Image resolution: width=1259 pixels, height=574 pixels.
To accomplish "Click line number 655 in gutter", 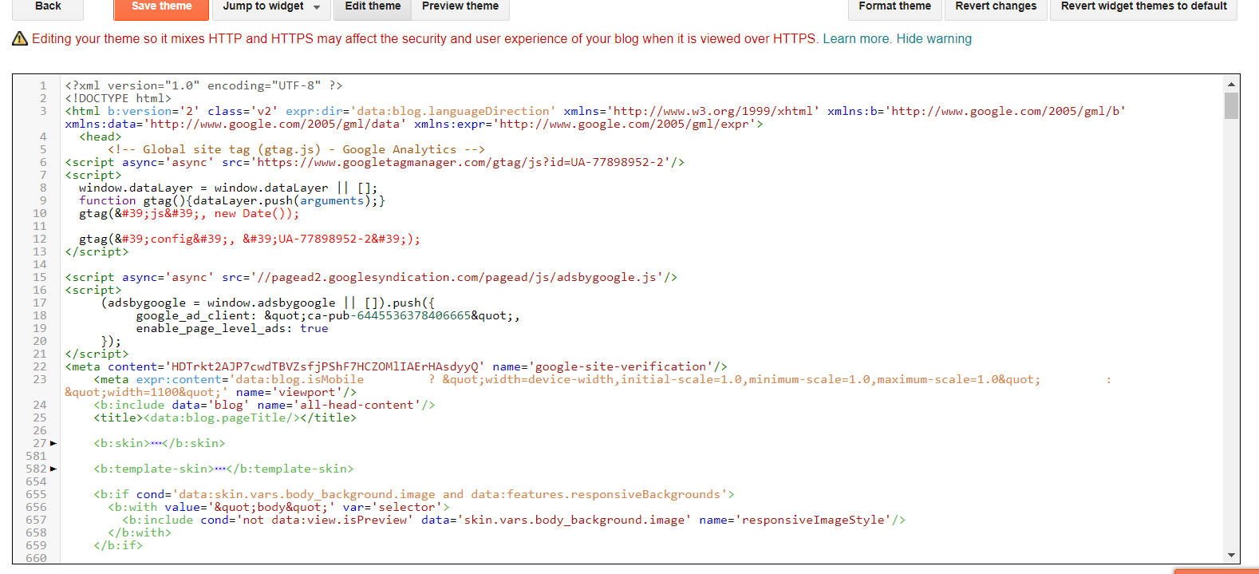I will click(x=36, y=494).
